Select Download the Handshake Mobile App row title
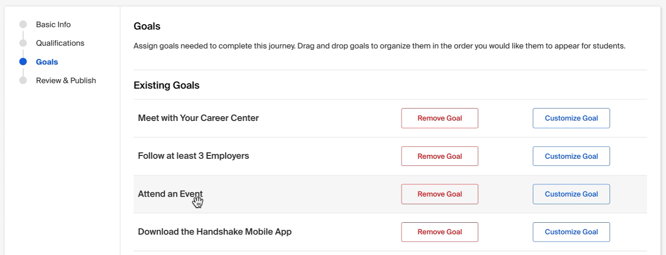Viewport: 666px width, 255px height. click(x=215, y=232)
